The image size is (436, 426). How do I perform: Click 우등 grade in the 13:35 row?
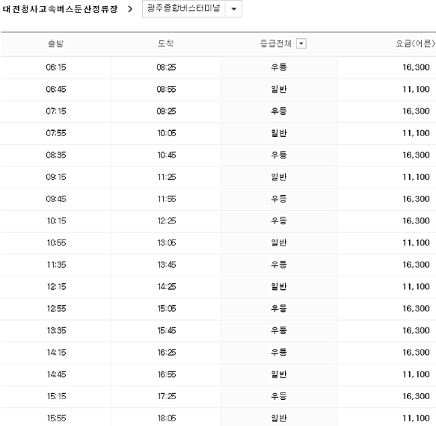click(279, 331)
